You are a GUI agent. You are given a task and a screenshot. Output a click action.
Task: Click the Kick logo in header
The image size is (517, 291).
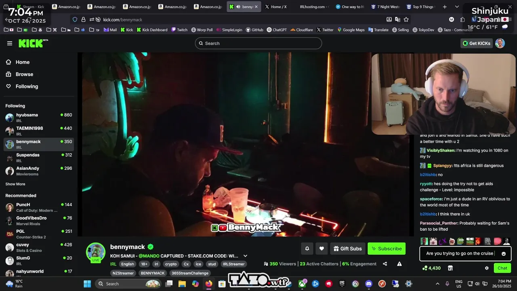coord(33,43)
